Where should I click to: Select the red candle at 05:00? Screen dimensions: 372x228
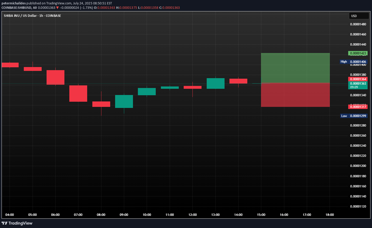point(33,69)
